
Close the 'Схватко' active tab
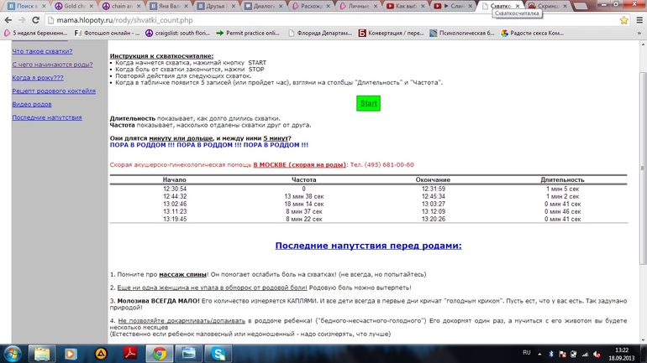coord(518,6)
